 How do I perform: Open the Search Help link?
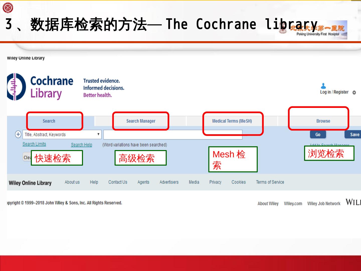[81, 145]
